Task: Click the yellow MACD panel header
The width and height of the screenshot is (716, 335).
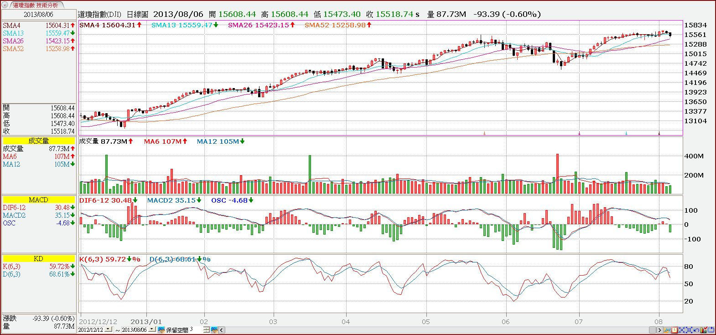Action: click(38, 200)
